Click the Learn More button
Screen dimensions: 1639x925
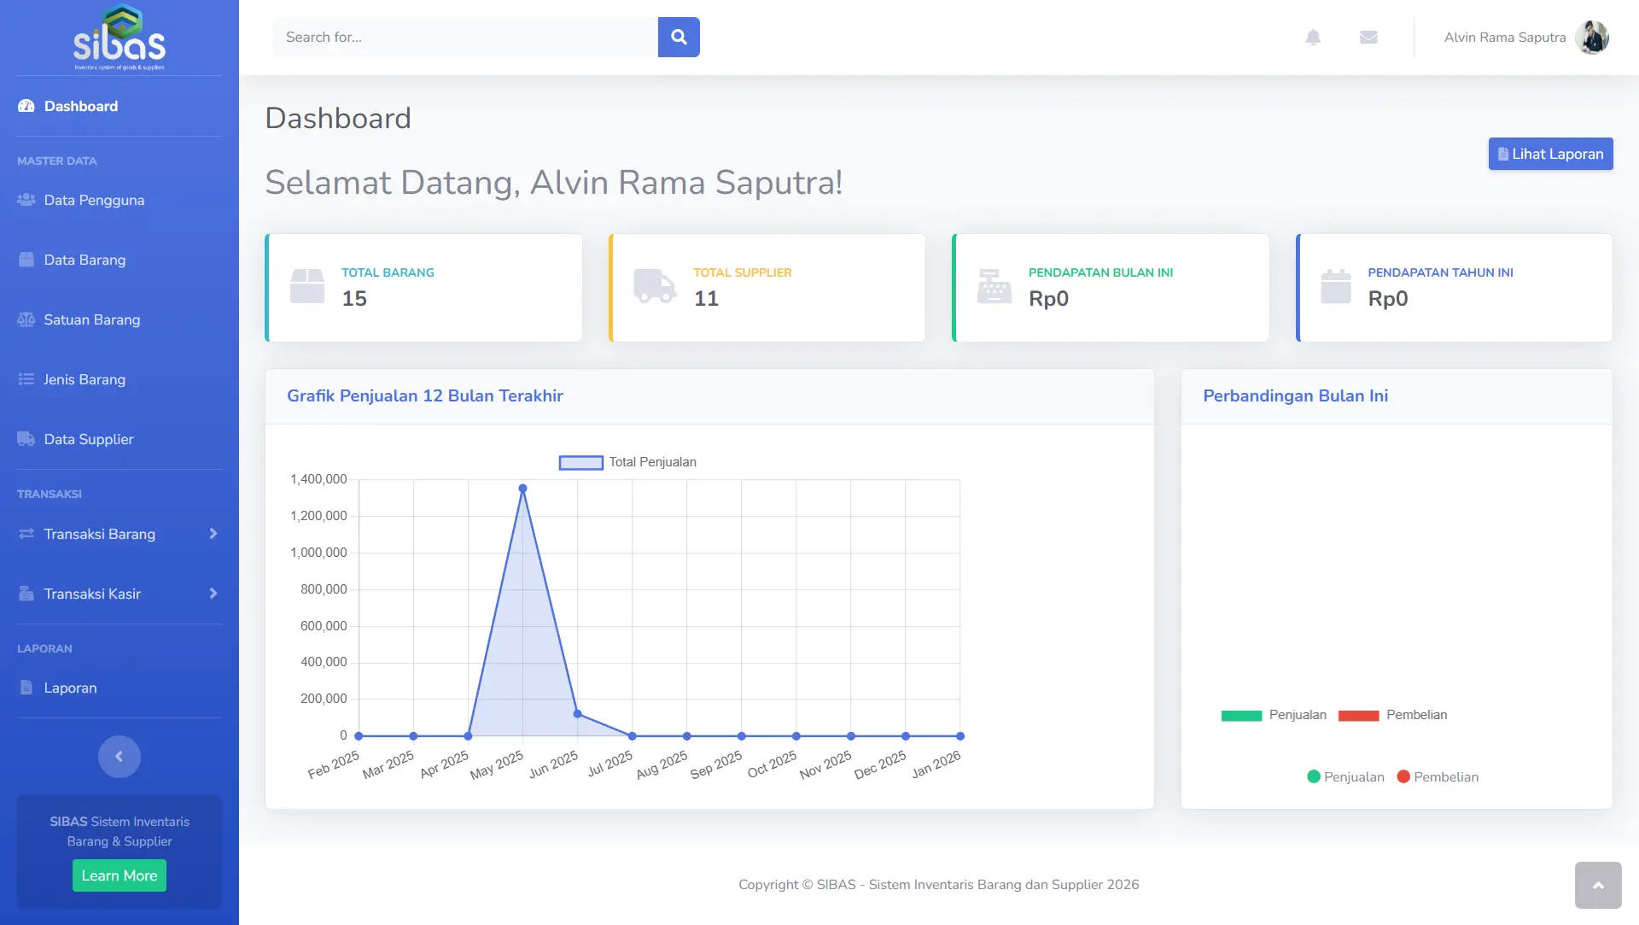(x=120, y=875)
